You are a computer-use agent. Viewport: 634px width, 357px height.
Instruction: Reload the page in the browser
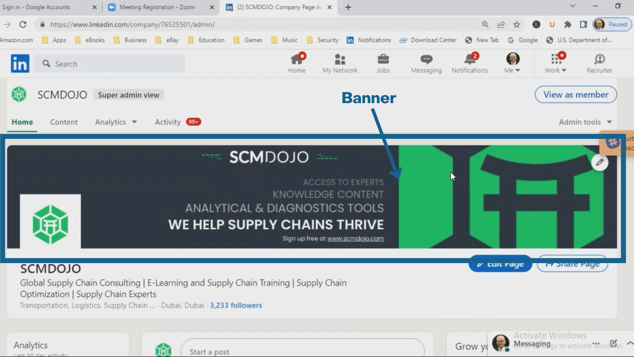click(23, 24)
